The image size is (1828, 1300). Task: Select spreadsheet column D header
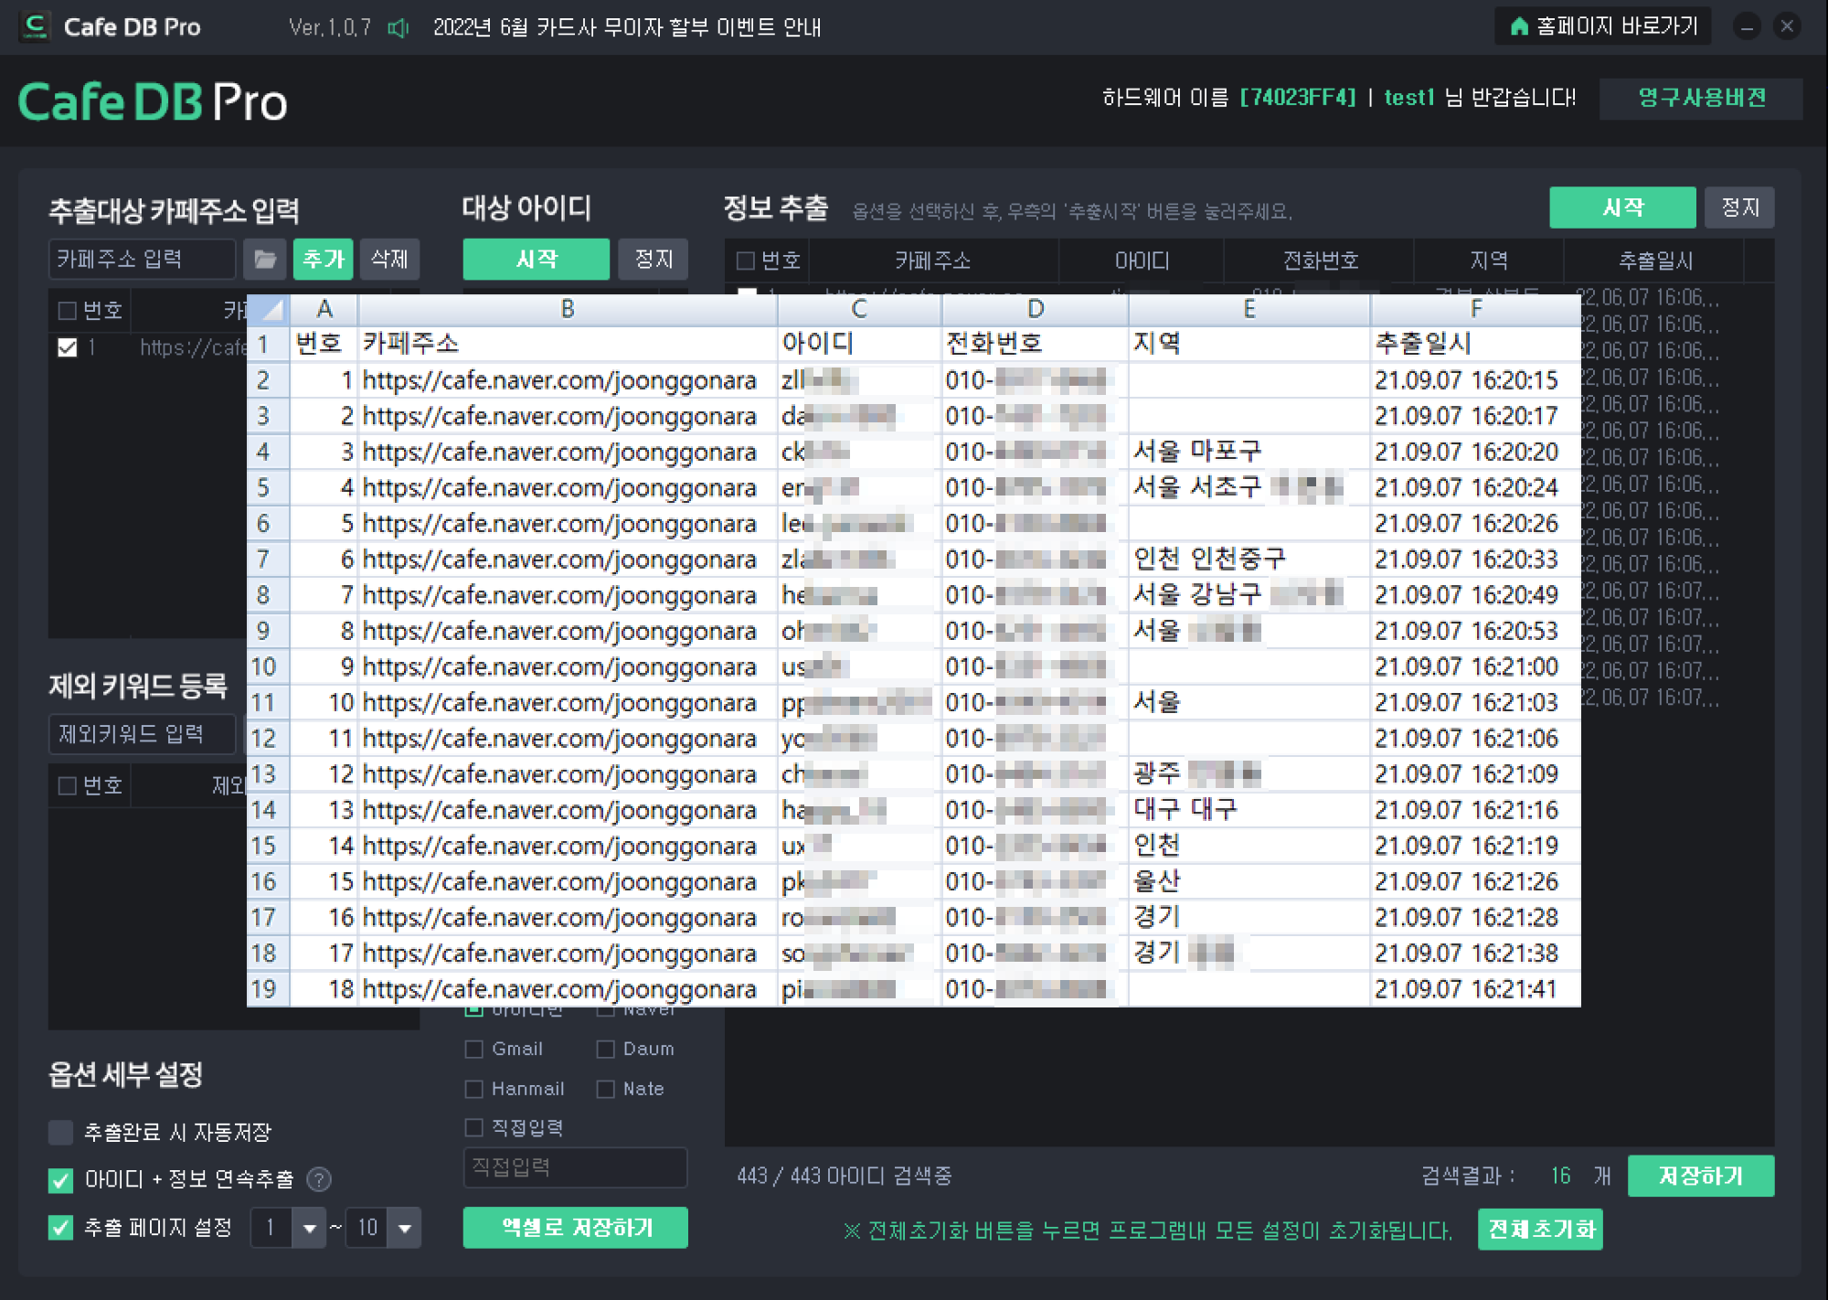1035,310
